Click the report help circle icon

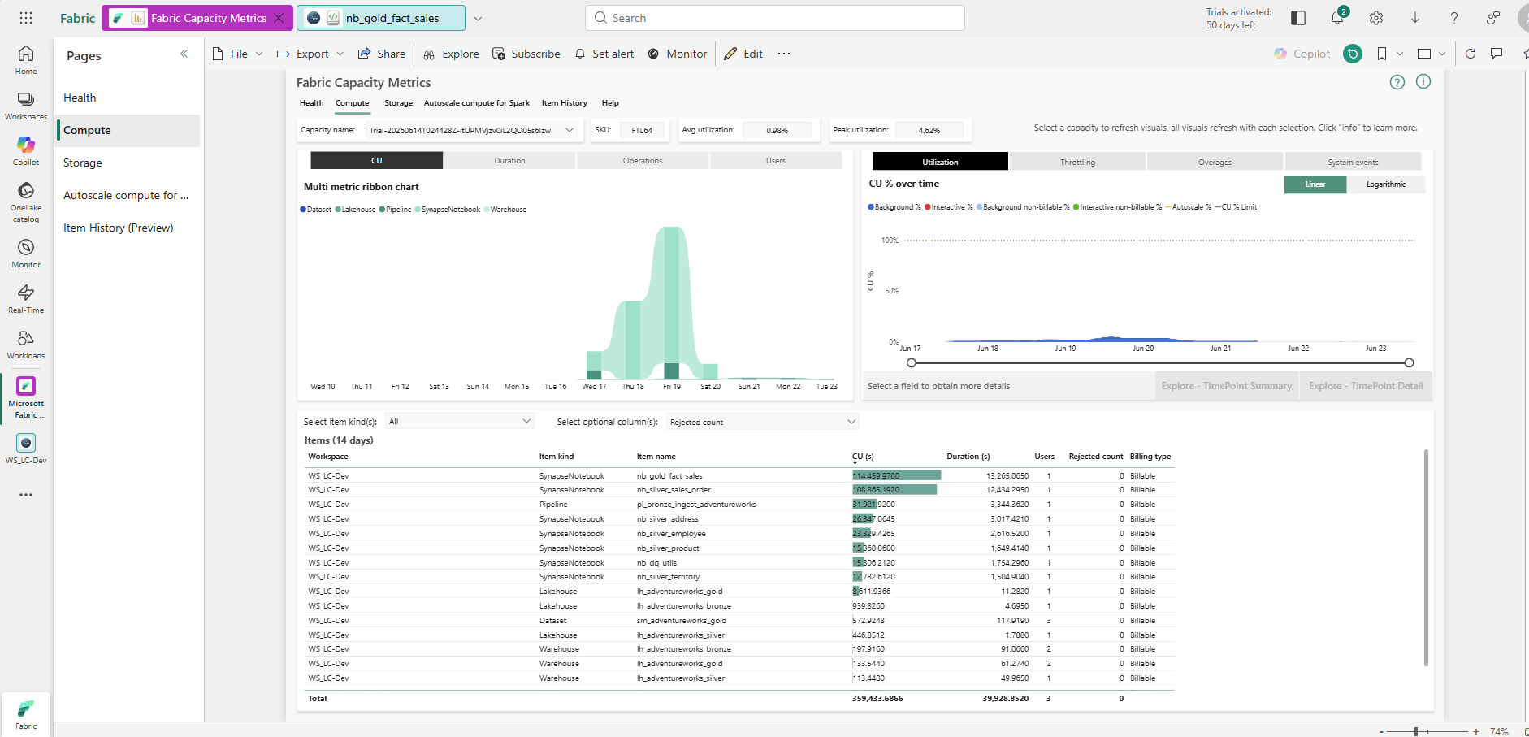point(1397,82)
